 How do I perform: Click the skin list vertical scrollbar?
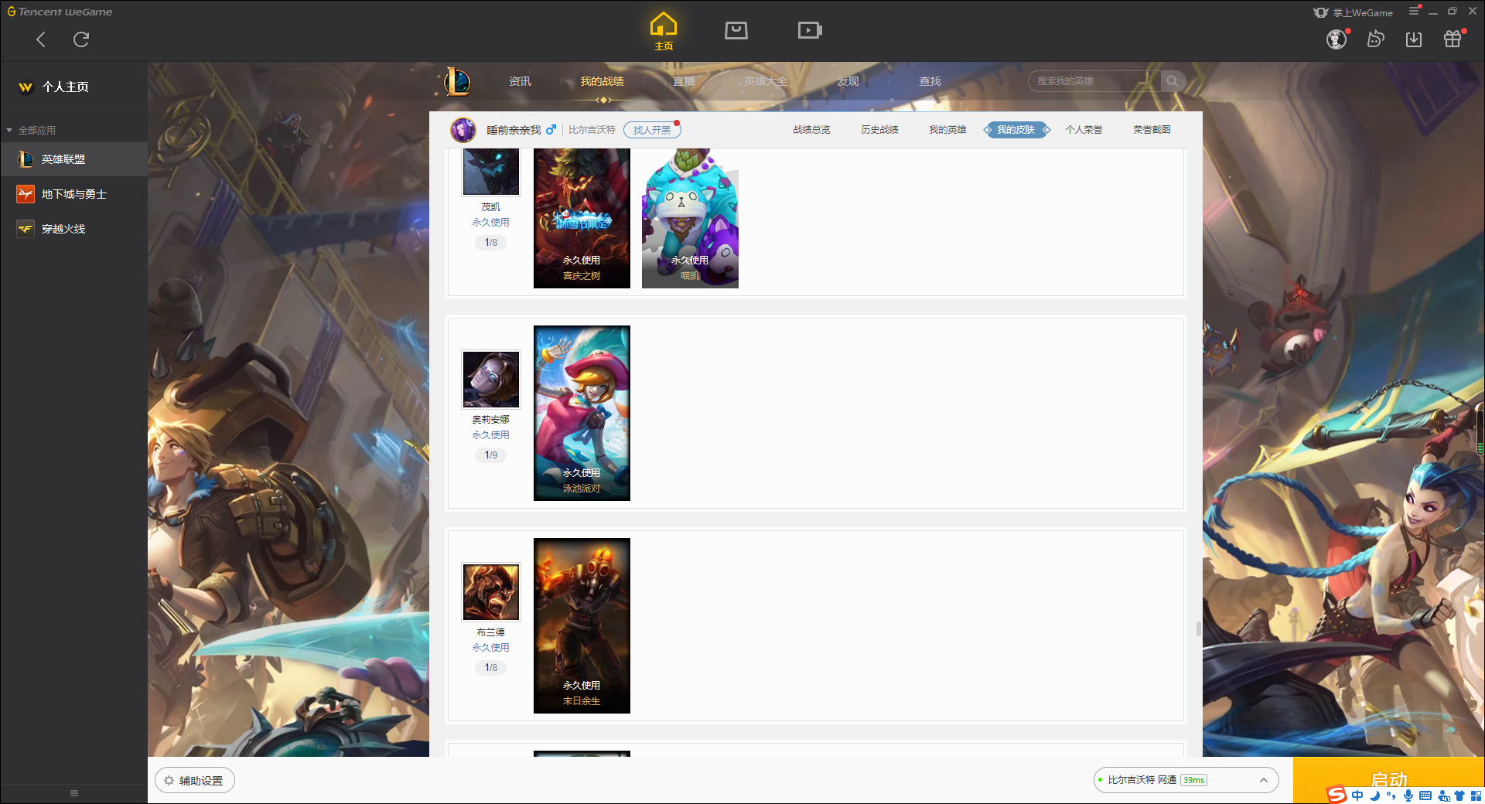[1199, 629]
